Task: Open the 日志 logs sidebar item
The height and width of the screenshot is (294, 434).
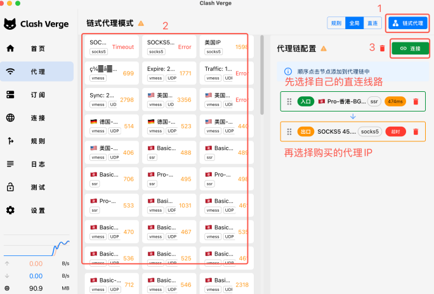Action: pyautogui.click(x=37, y=164)
